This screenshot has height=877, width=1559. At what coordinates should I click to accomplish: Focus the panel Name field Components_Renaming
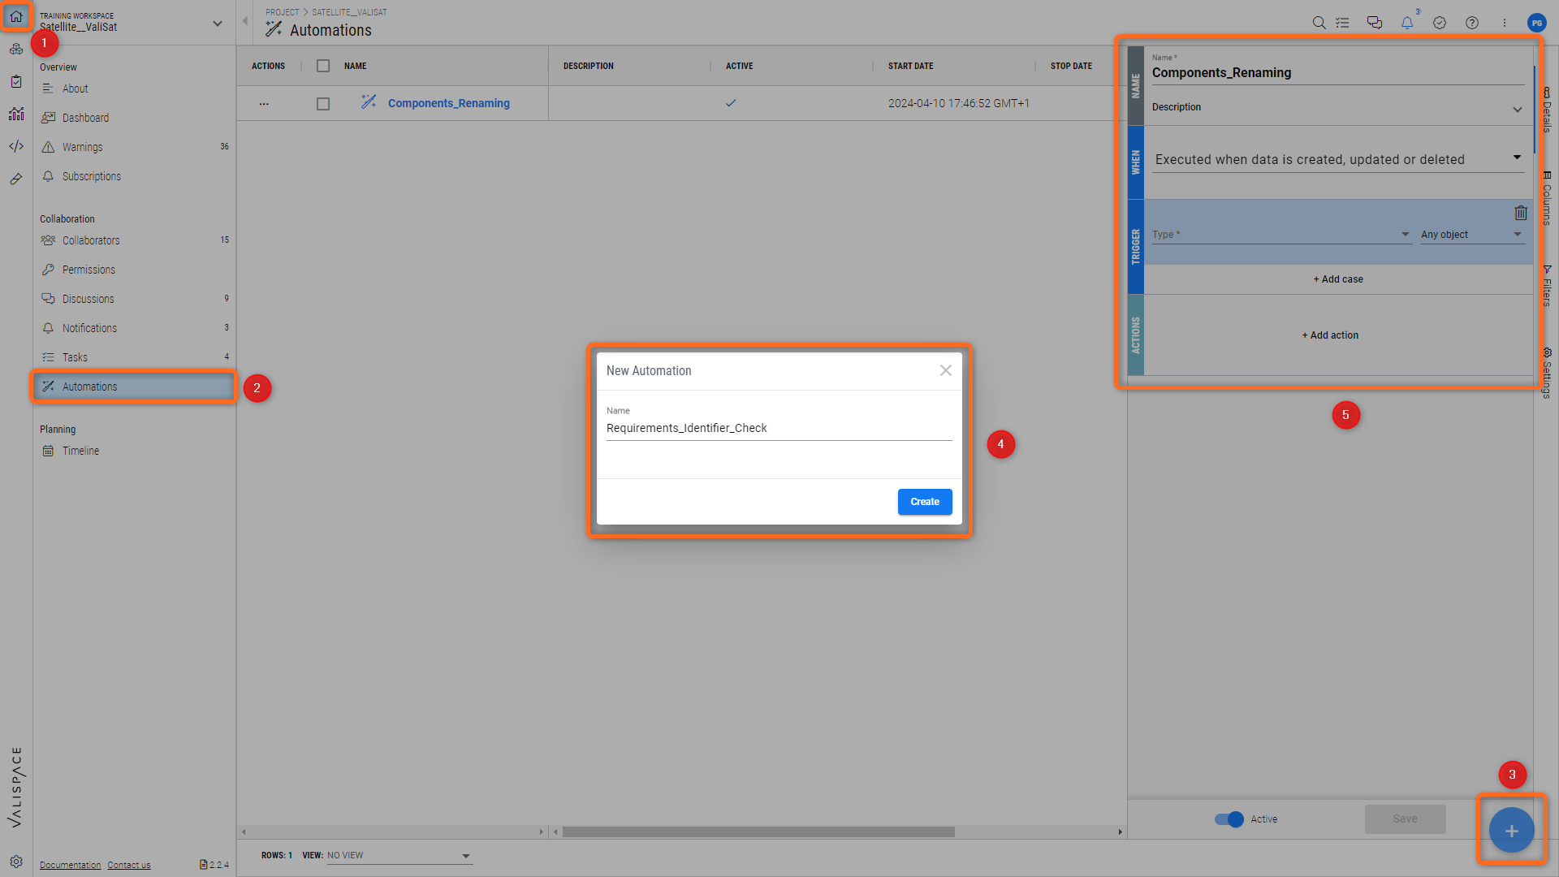[1338, 72]
